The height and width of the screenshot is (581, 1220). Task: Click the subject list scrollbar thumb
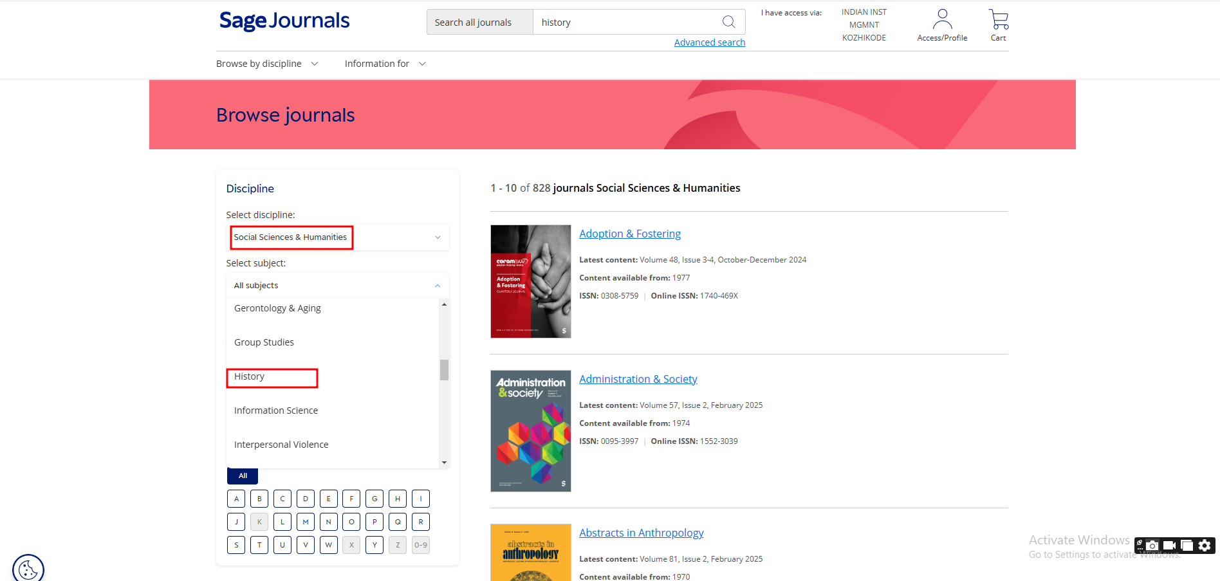click(x=444, y=370)
